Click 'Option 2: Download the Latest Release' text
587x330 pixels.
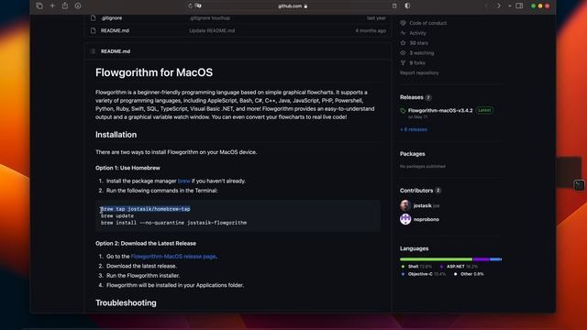pos(146,243)
